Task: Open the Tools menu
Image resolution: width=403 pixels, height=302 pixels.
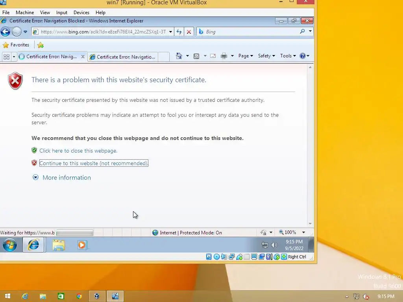Action: (x=288, y=56)
